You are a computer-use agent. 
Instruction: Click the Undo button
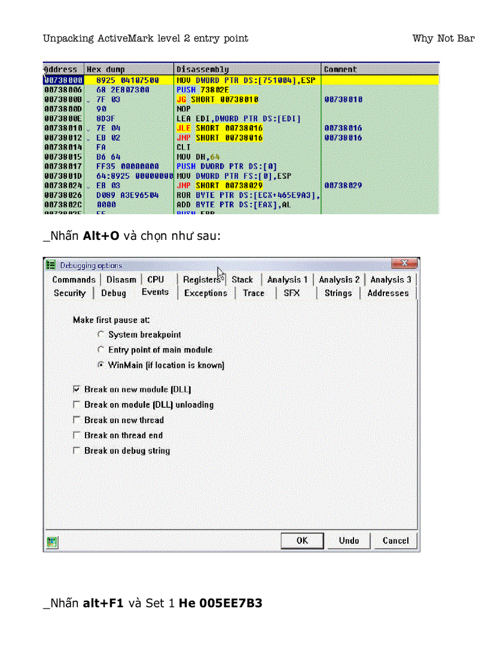pos(349,540)
